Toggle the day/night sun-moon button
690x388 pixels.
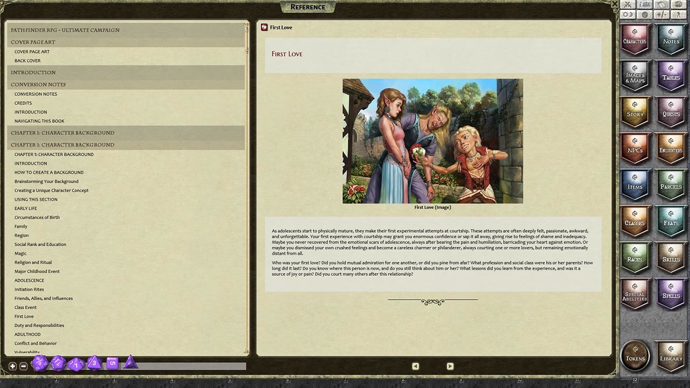coord(627,15)
